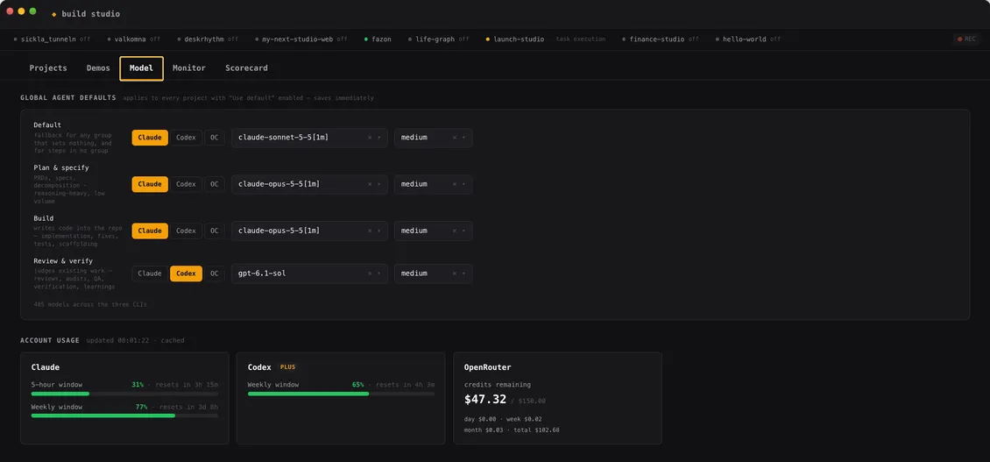Click the GLOBAL AGENT DEFAULTS heading
990x462 pixels.
tap(68, 98)
